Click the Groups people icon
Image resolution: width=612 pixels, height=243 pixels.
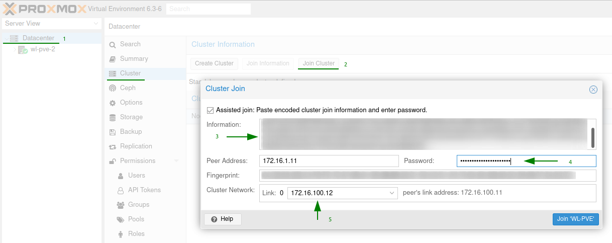(120, 205)
